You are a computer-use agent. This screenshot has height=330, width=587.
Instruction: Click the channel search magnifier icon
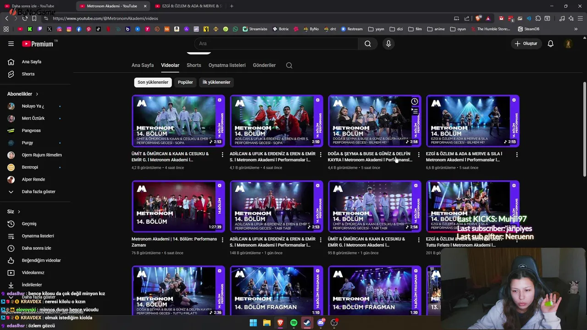[289, 65]
